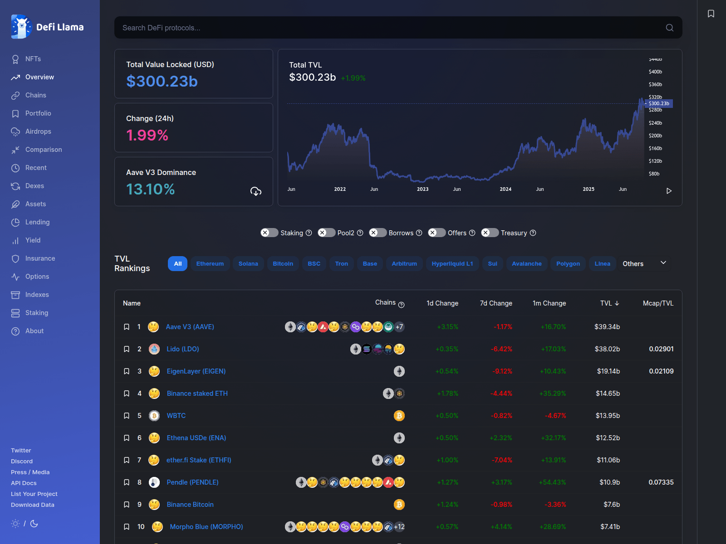Screen dimensions: 726x544
Task: Select the All chains filter
Action: (177, 263)
